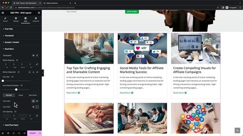The image size is (243, 136).
Task: Set Button Alignment to left
Action: pos(30,72)
